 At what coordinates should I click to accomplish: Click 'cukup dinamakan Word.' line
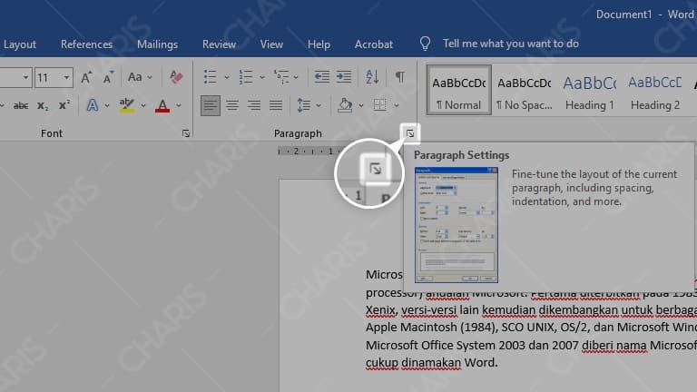tap(432, 363)
